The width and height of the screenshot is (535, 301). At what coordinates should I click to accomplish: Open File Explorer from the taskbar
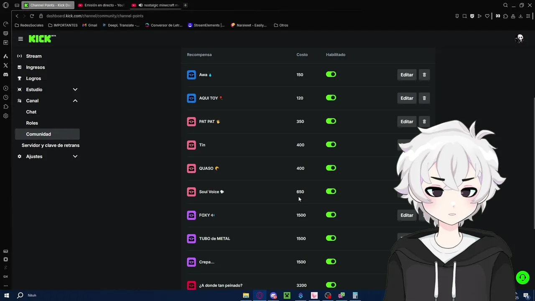click(x=246, y=296)
